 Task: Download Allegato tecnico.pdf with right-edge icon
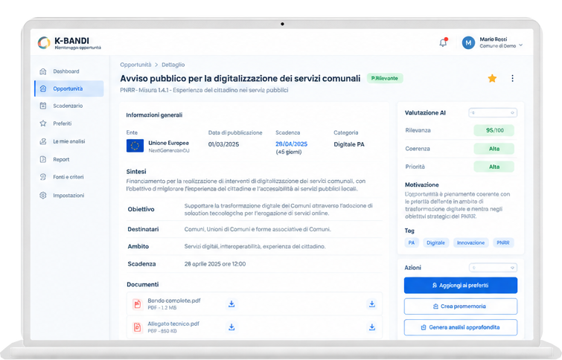click(372, 327)
